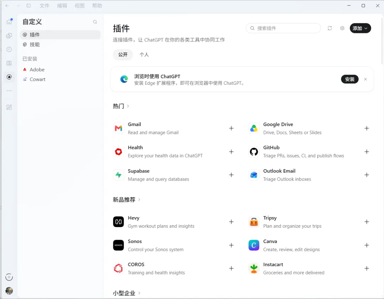Add the Supabase plugin

[231, 175]
